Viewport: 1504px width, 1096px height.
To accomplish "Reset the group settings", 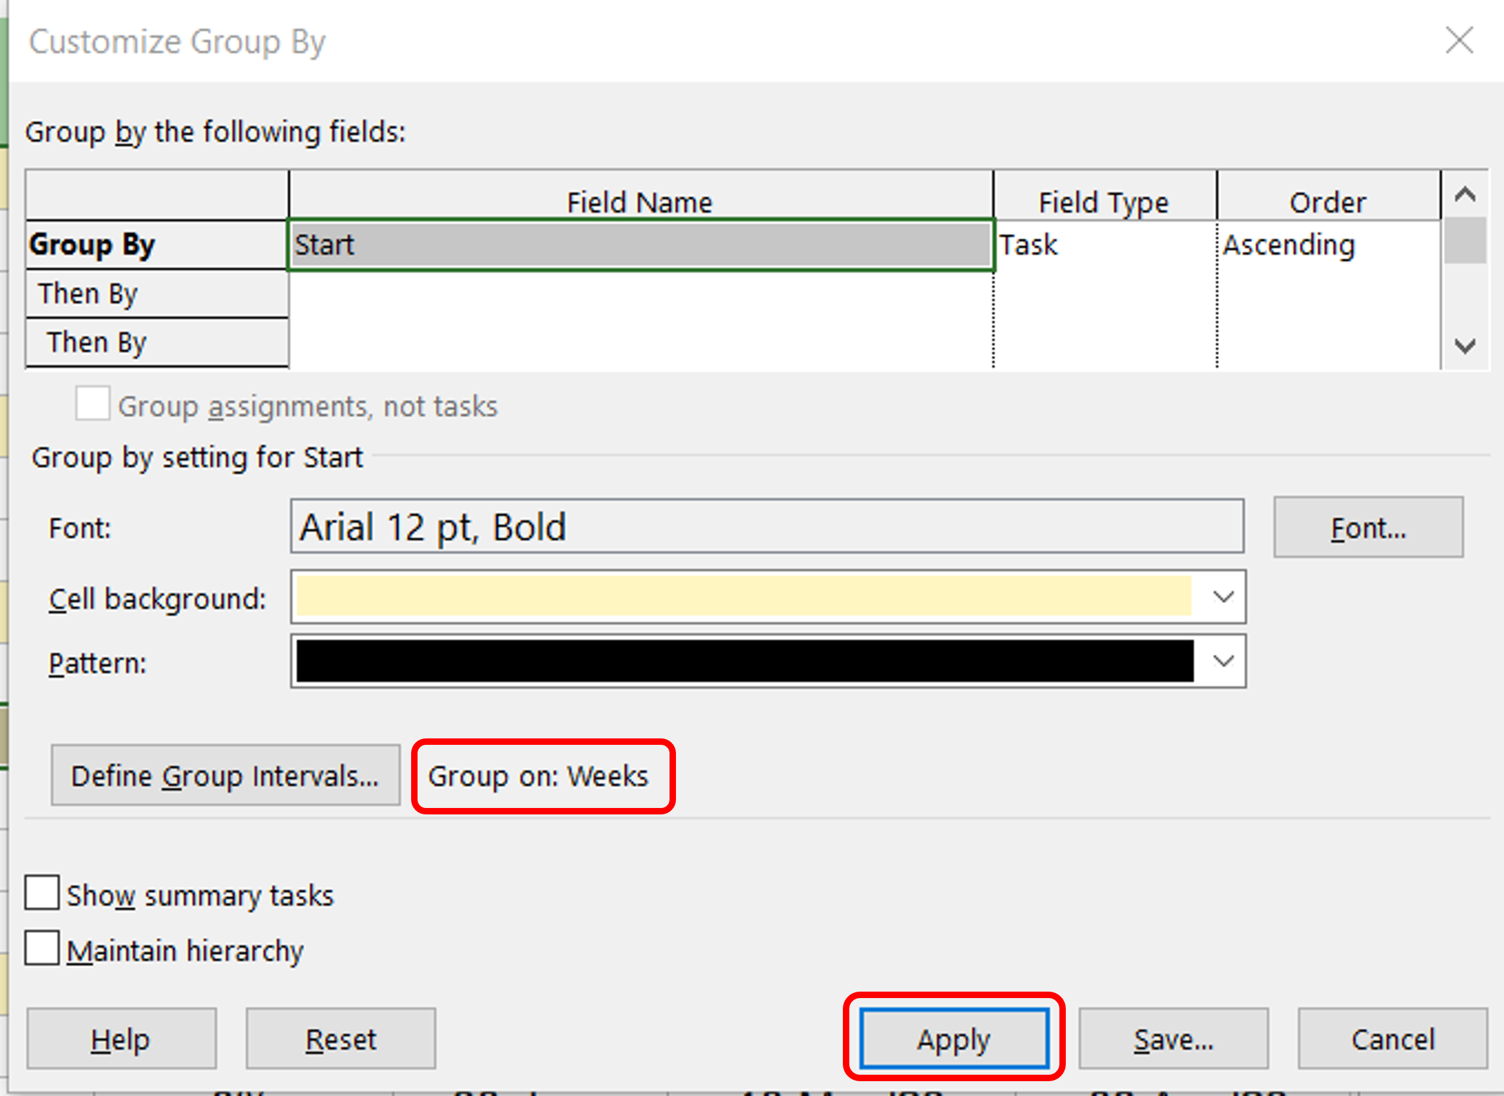I will (x=340, y=1038).
